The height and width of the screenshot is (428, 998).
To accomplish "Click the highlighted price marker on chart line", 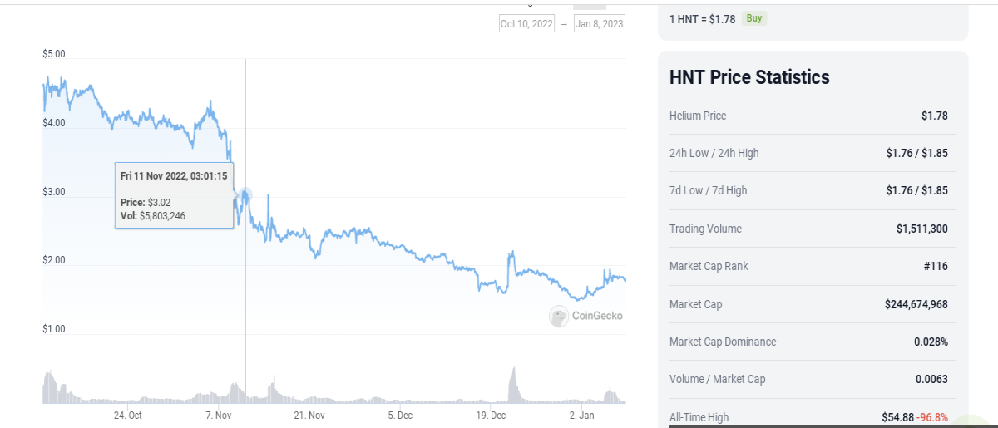I will [245, 196].
